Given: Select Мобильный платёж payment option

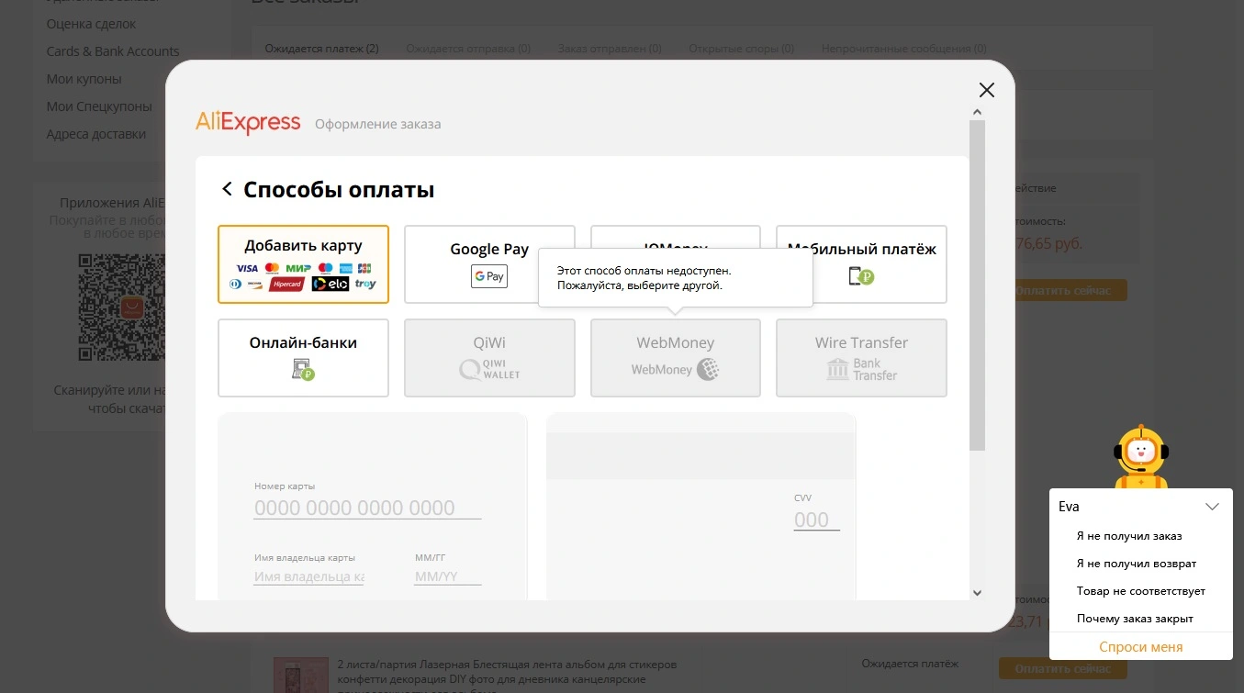Looking at the screenshot, I should coord(861,264).
